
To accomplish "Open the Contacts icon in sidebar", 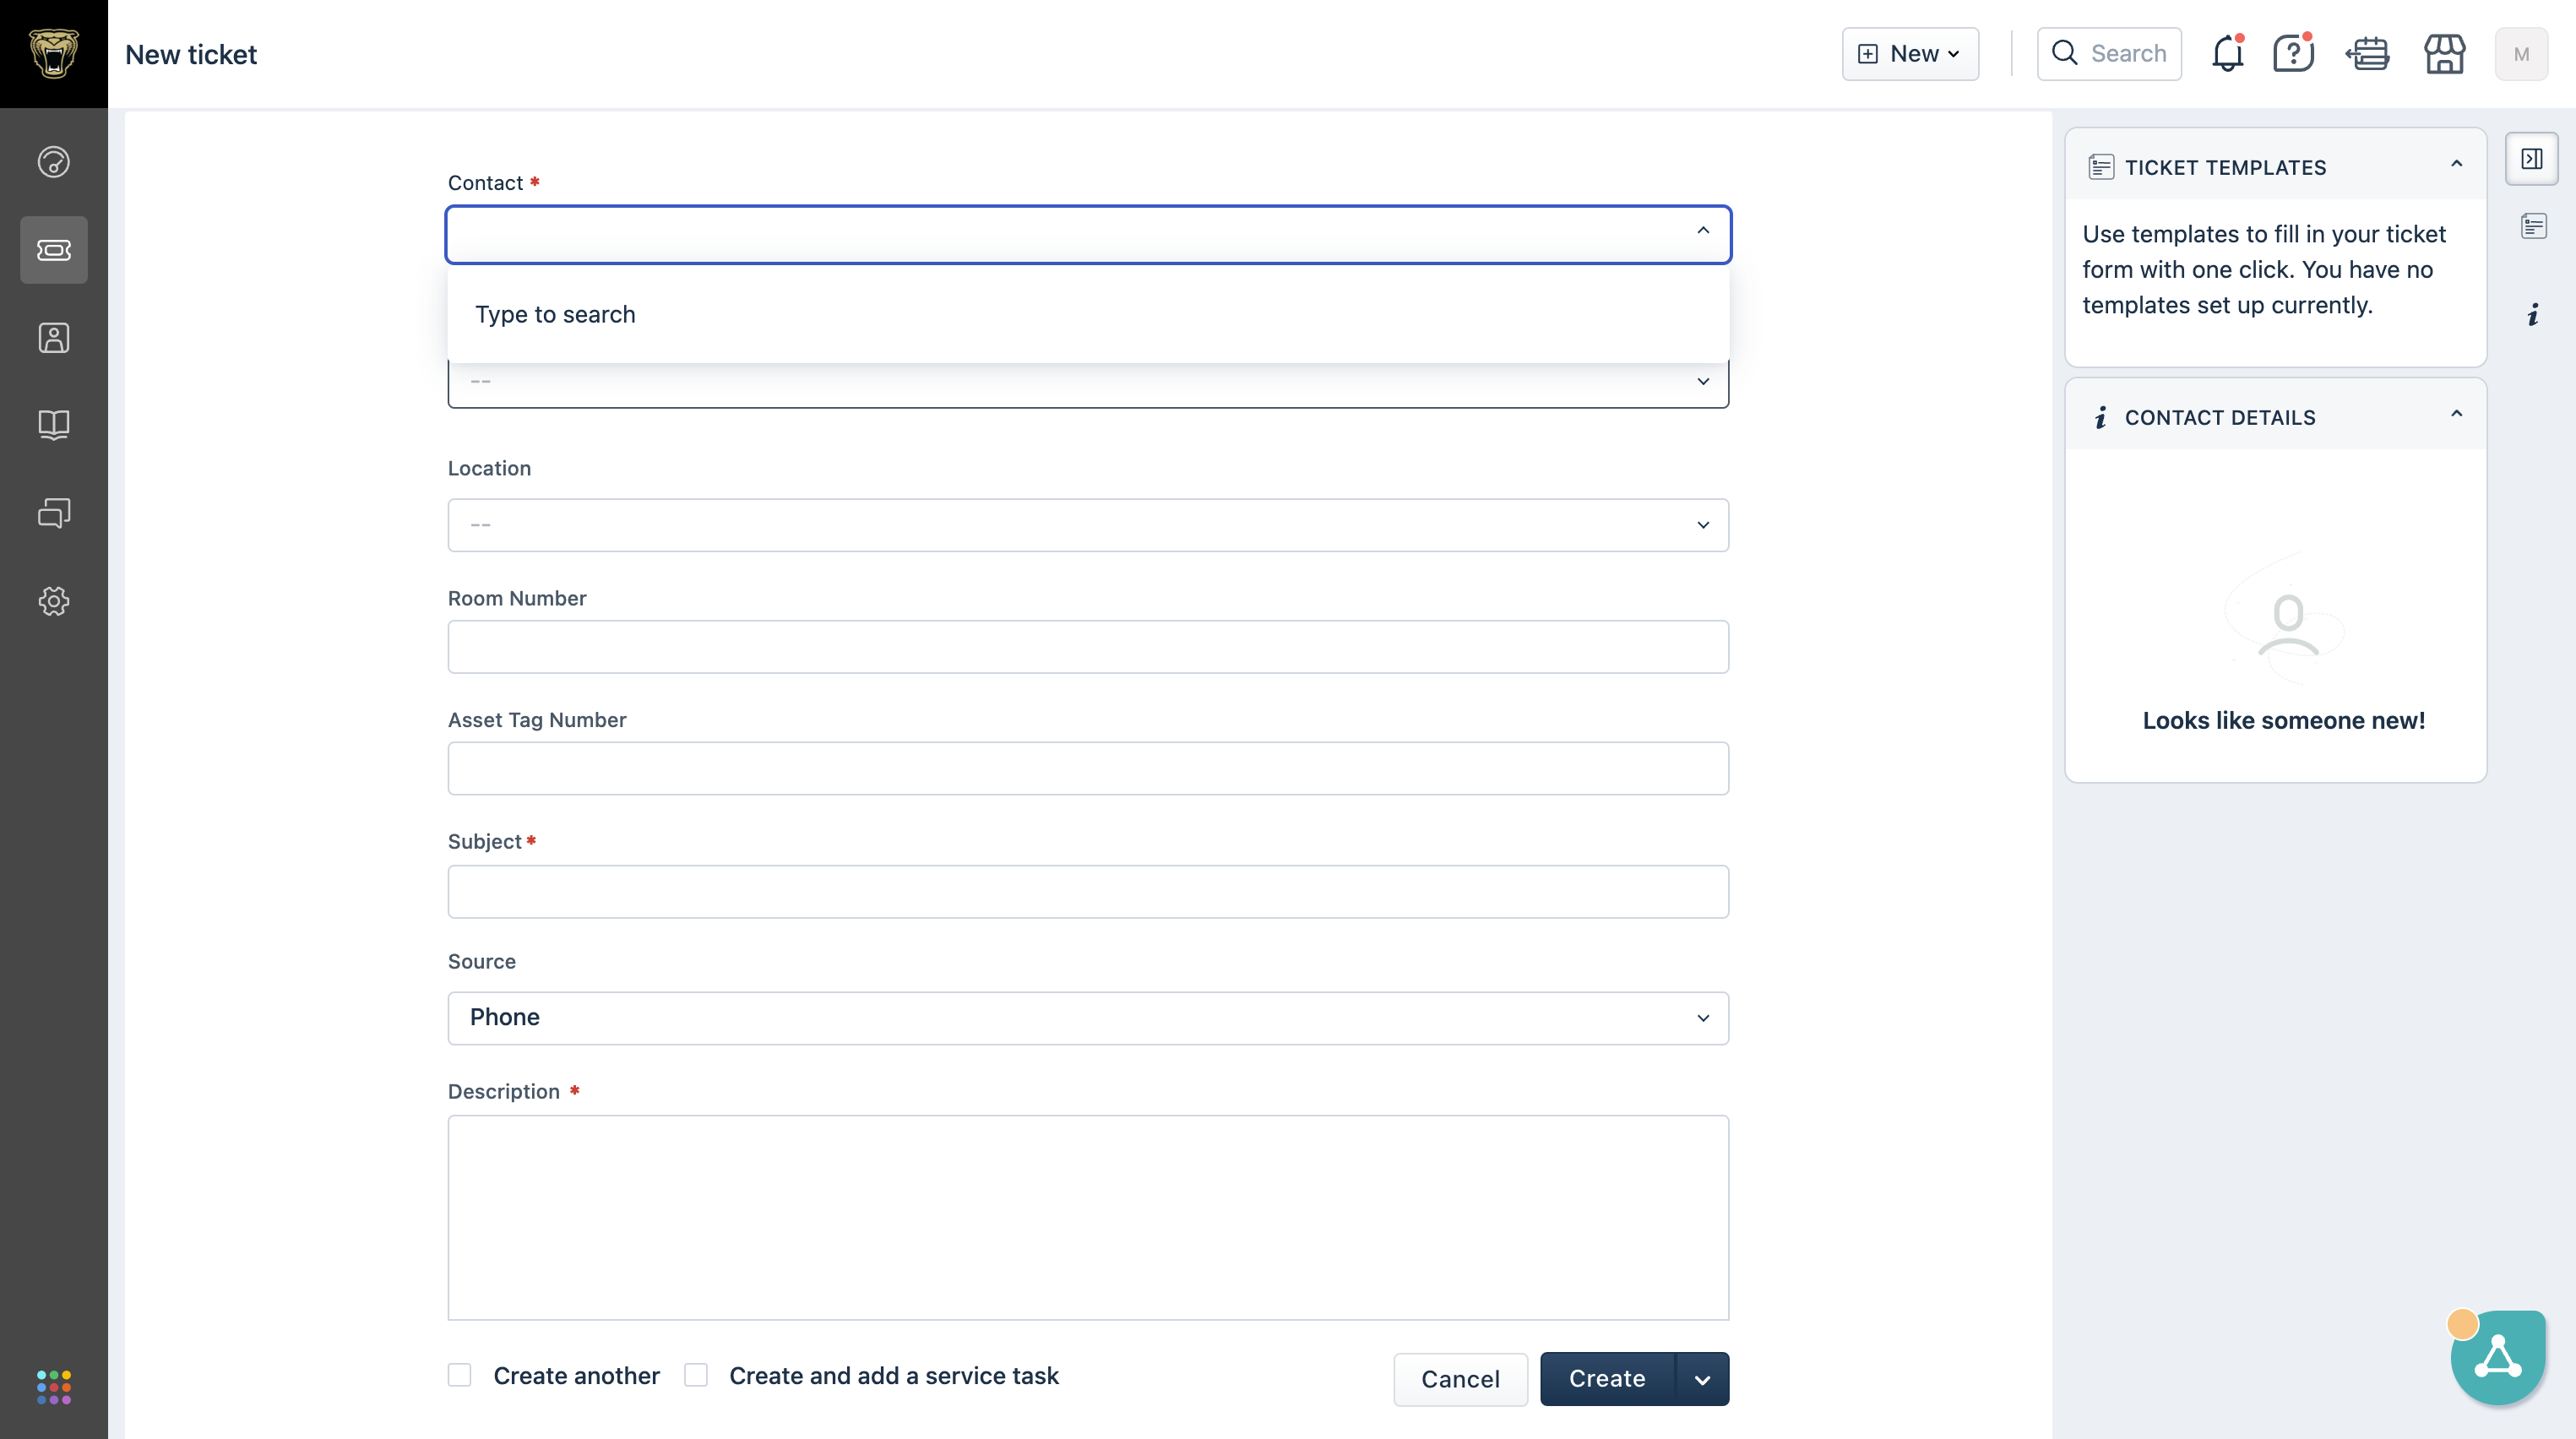I will point(53,338).
